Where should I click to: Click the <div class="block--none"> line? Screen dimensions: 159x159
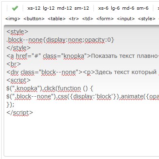tap(83, 72)
